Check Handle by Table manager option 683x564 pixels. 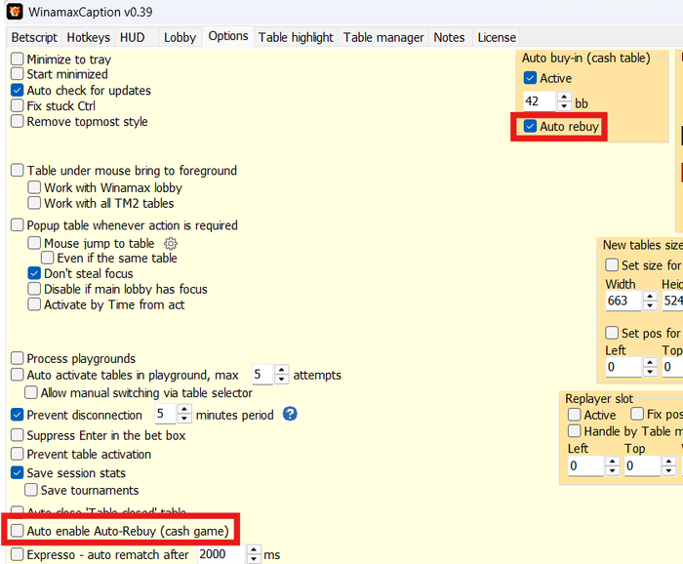tap(574, 431)
